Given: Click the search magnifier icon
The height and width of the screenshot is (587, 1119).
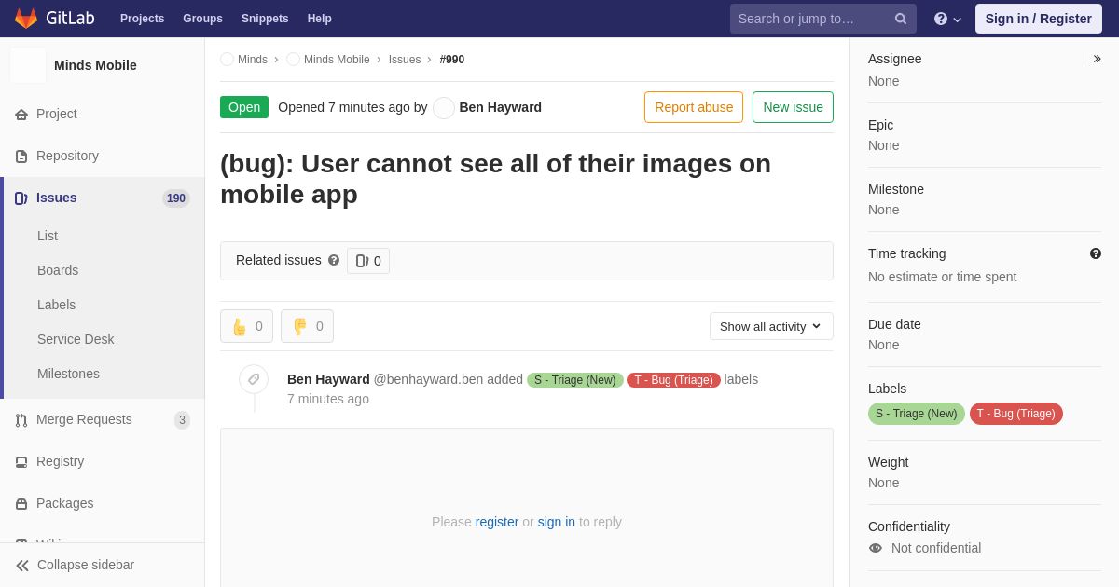Looking at the screenshot, I should click(x=900, y=19).
